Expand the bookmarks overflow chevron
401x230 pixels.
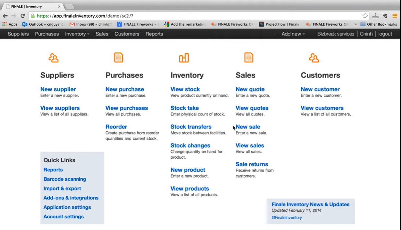[x=355, y=24]
